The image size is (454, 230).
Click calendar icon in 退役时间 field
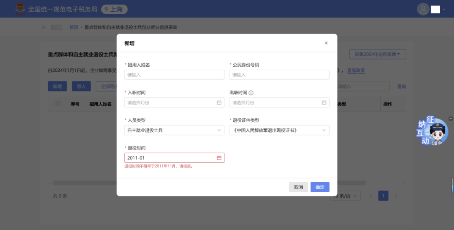219,158
